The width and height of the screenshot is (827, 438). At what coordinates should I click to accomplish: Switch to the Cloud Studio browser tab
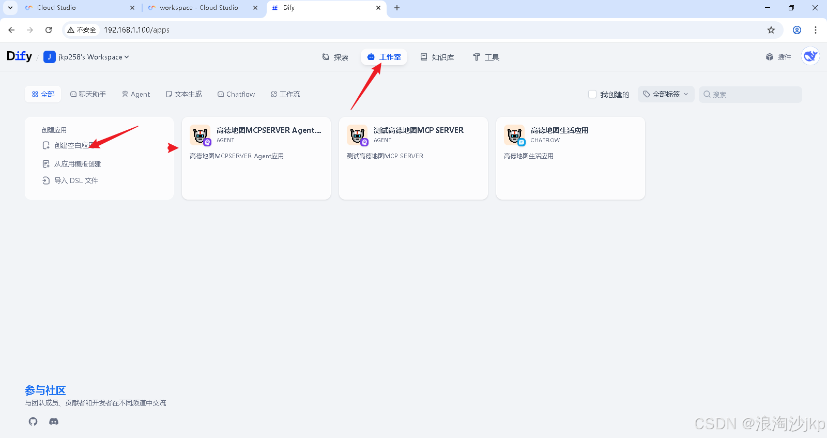(79, 8)
